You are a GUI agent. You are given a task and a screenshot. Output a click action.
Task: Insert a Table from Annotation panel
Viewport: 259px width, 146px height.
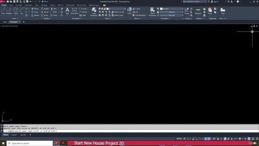click(x=83, y=15)
